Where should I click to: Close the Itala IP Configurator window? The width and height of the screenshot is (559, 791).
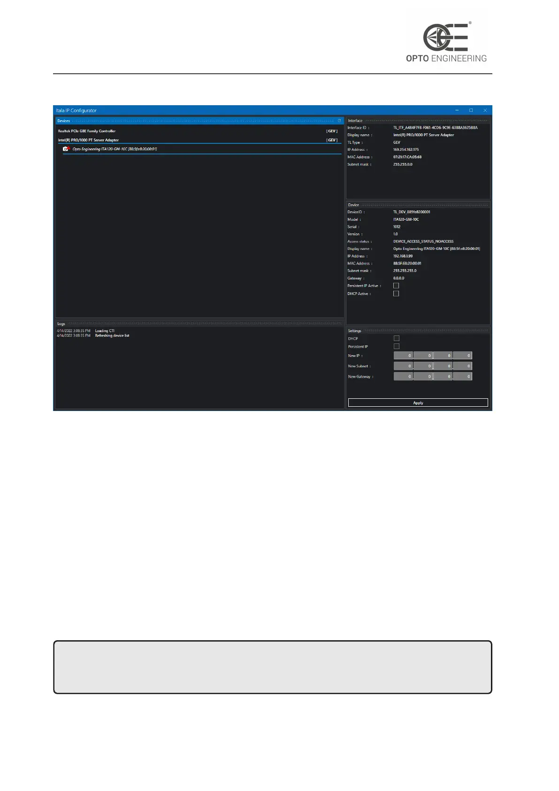pos(485,110)
